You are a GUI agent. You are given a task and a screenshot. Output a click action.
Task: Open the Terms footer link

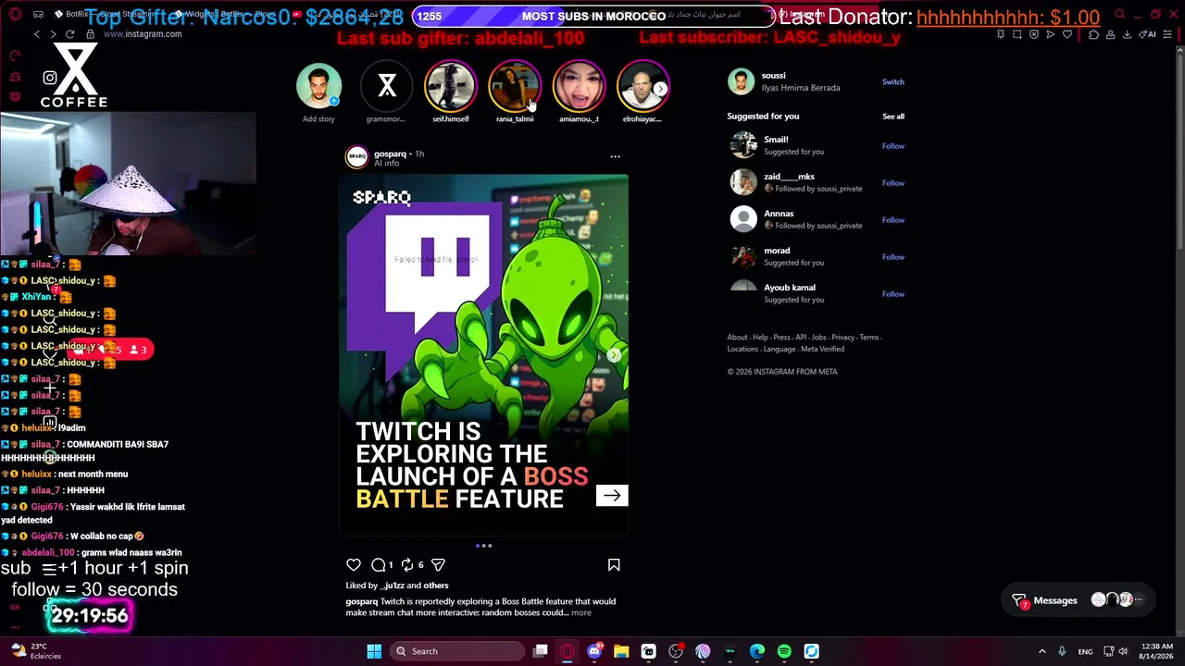click(x=868, y=338)
